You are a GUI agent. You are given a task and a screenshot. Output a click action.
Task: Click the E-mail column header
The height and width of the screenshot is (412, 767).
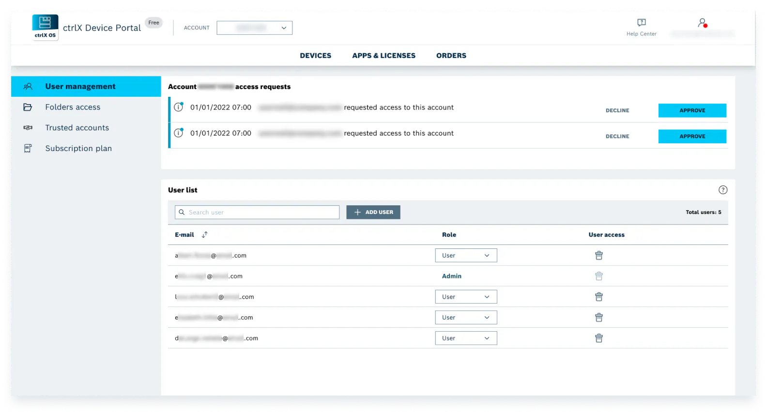click(x=184, y=235)
